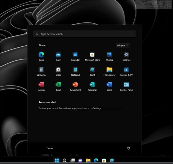Viewport: 173px width, 164px height.
Task: Launch Microsoft Access
Action: (x=41, y=85)
